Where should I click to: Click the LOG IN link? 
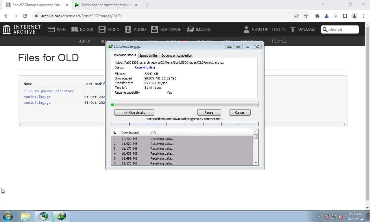278,29
